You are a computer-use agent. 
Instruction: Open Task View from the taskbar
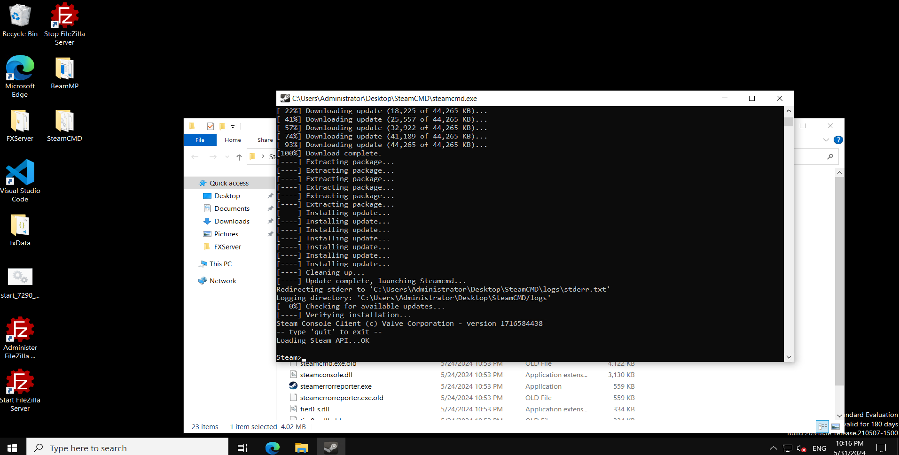(x=242, y=447)
